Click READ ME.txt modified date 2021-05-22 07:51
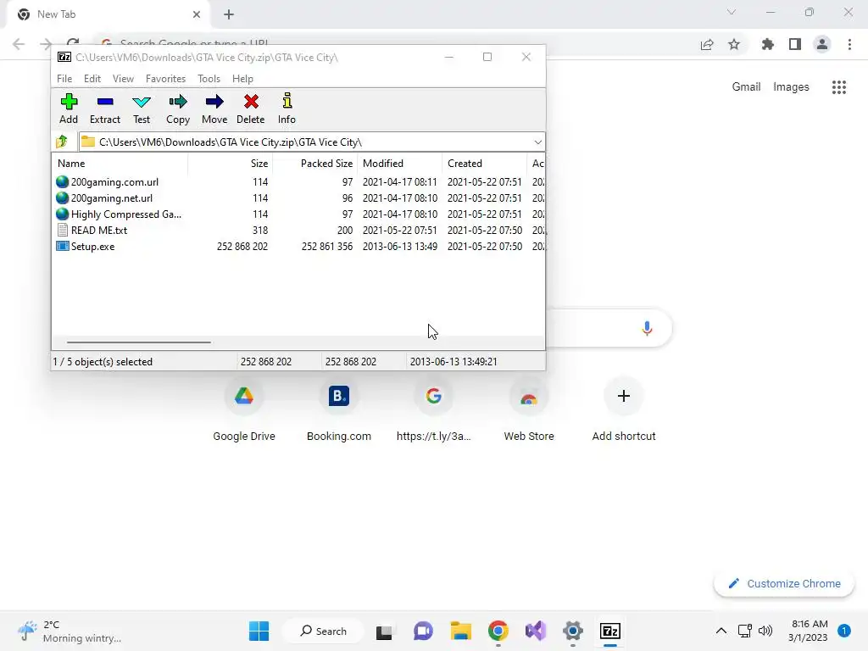The image size is (868, 651). [x=400, y=231]
